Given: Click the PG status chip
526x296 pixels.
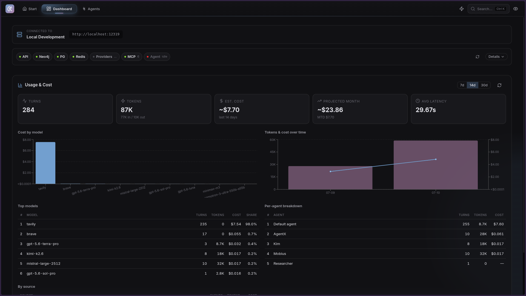Looking at the screenshot, I should (61, 57).
